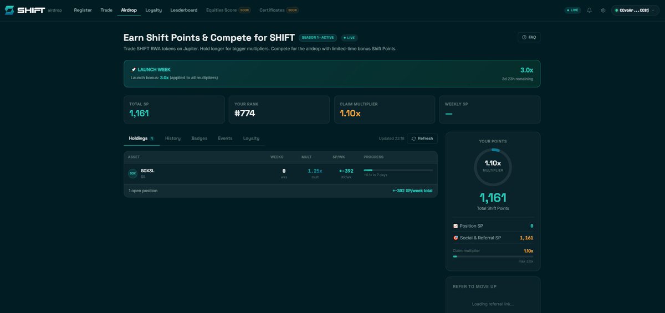Image resolution: width=665 pixels, height=313 pixels.
Task: Click the PROGRESS column header
Action: click(x=374, y=157)
